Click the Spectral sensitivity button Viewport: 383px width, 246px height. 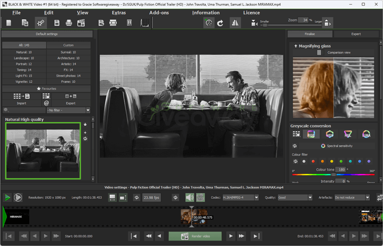tap(337, 146)
